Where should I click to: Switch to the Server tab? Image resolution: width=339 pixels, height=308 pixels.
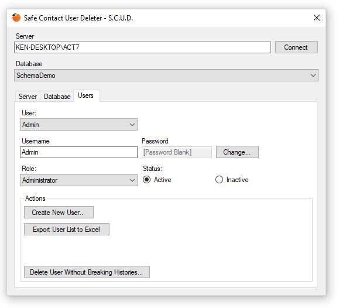(x=28, y=97)
